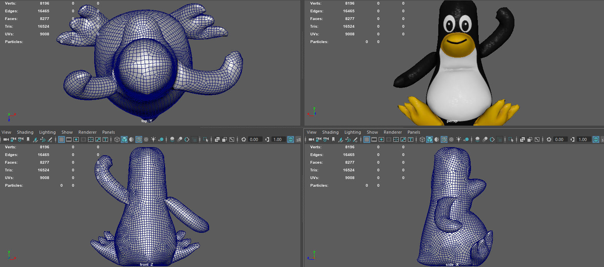This screenshot has width=604, height=267.
Task: Enable Textured display in side view toolbar
Action: 451,139
